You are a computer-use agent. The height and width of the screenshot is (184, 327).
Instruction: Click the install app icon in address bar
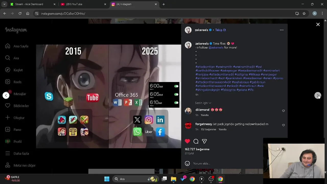pos(297,14)
